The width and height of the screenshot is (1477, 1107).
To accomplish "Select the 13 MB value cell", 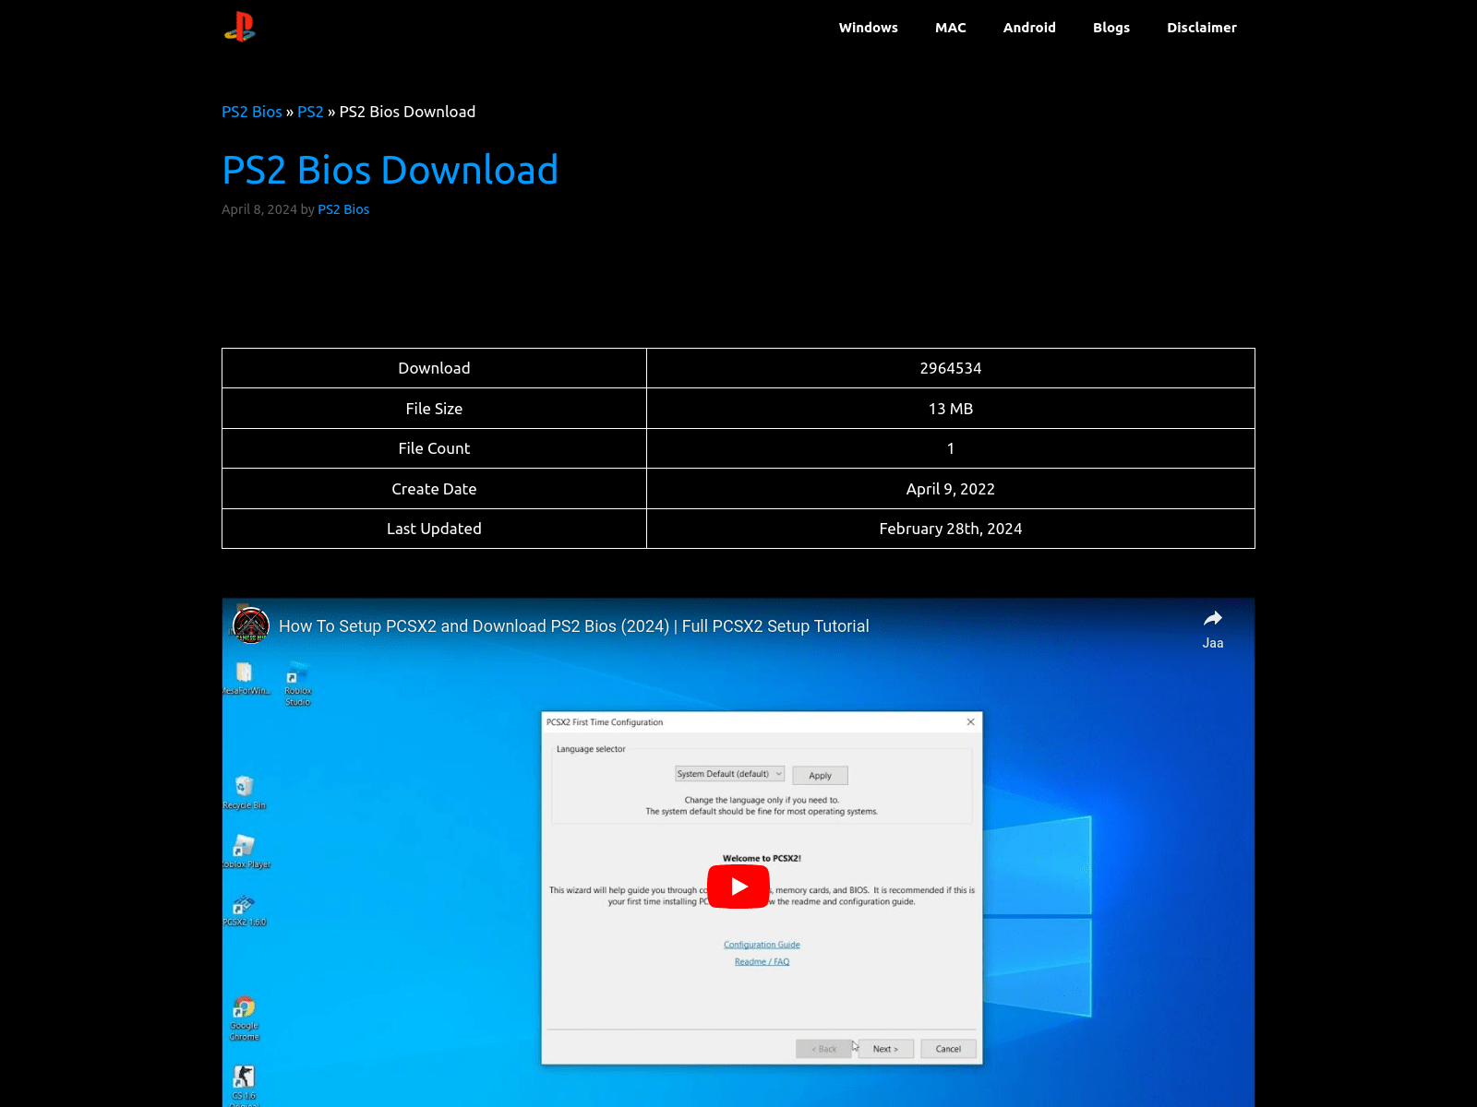I will tap(951, 409).
